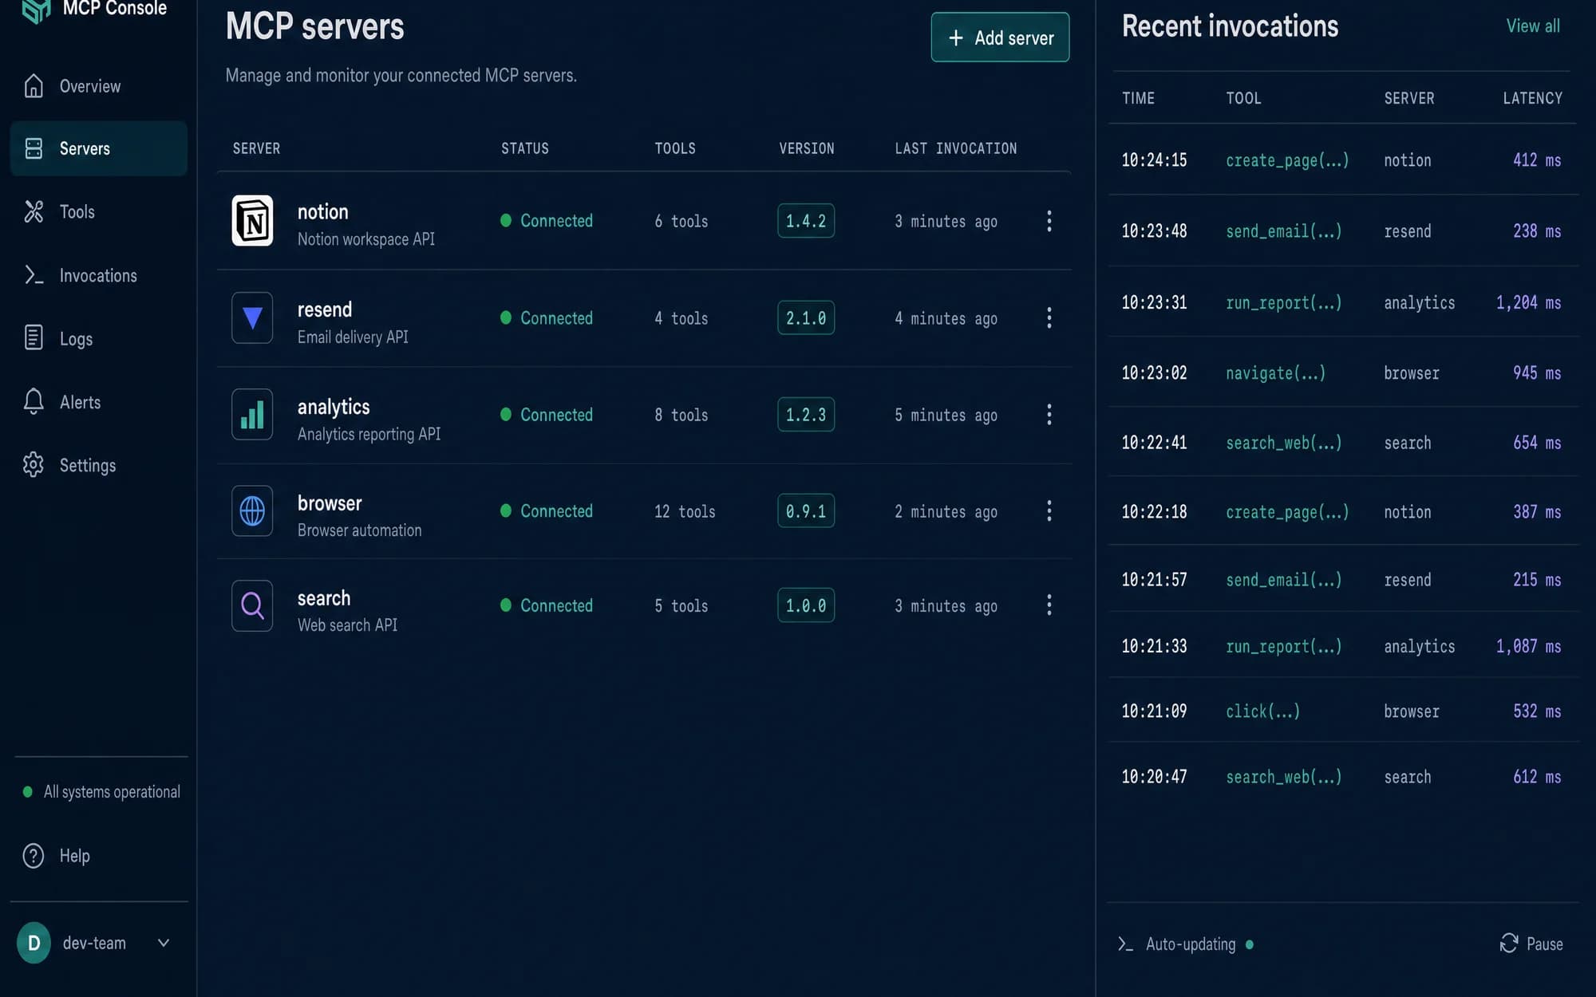The width and height of the screenshot is (1596, 997).
Task: Click the '1,087 ms' latency value
Action: (1528, 647)
